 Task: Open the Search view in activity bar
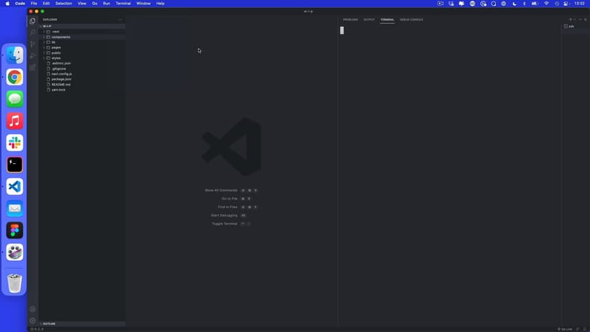(33, 32)
